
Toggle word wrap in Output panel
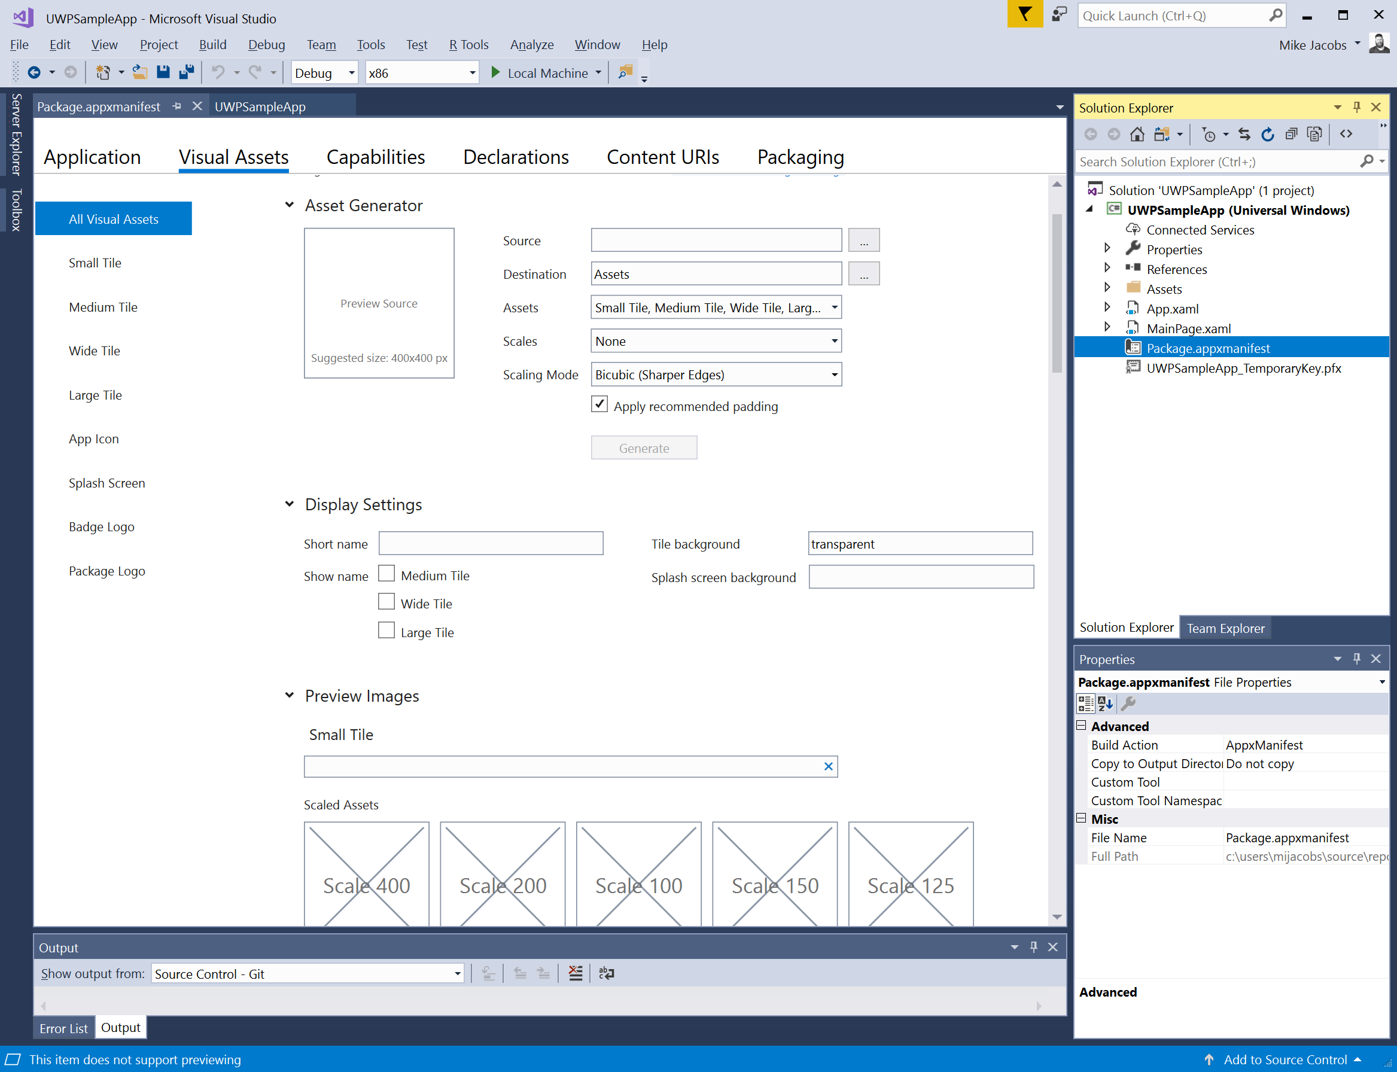606,973
